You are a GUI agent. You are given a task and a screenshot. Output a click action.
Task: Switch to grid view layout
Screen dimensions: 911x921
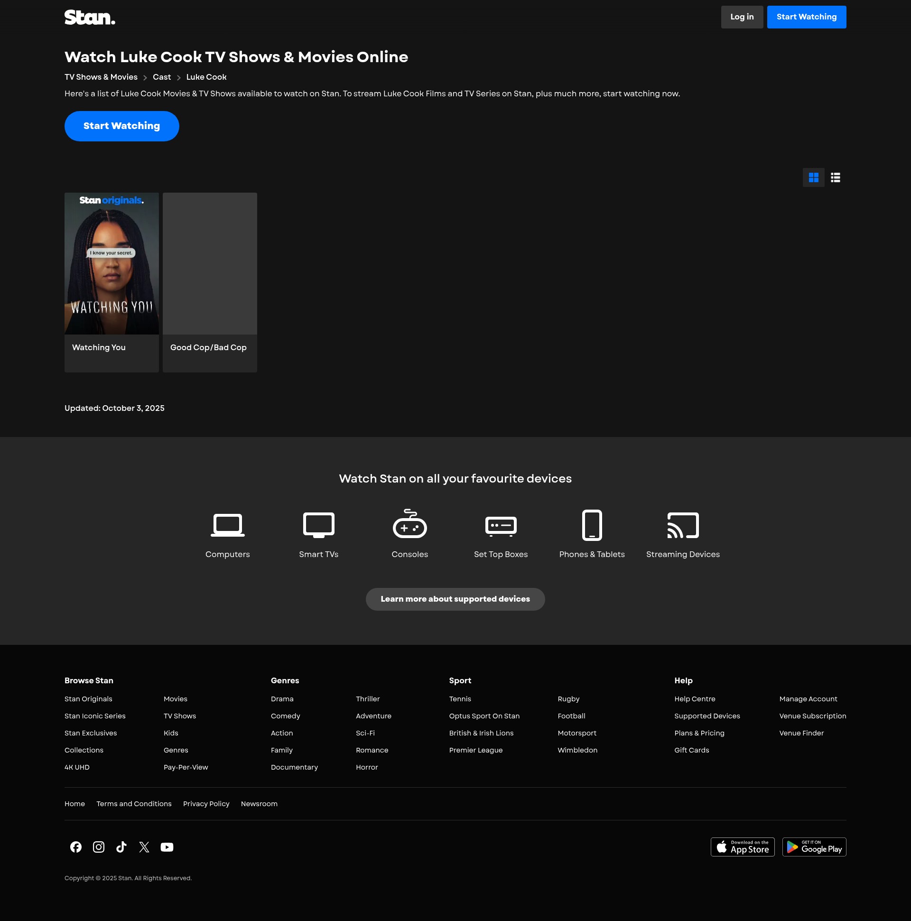[x=813, y=177]
